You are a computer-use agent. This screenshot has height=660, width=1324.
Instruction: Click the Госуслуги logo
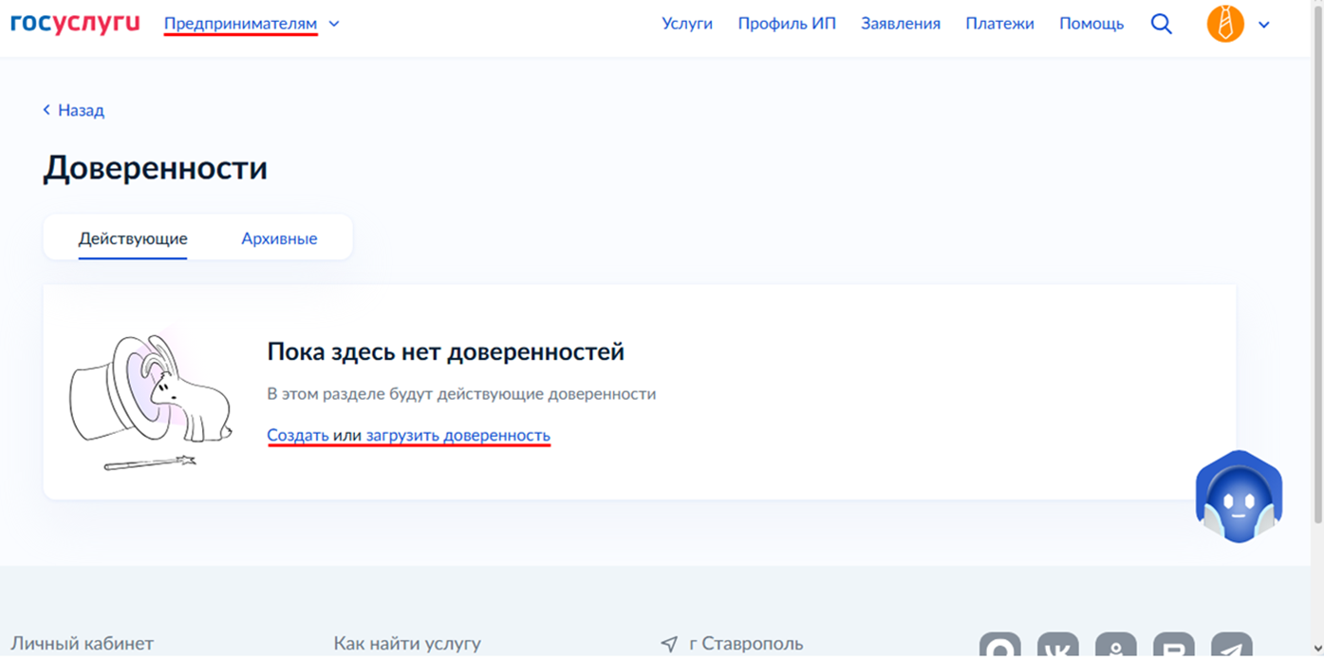tap(75, 23)
